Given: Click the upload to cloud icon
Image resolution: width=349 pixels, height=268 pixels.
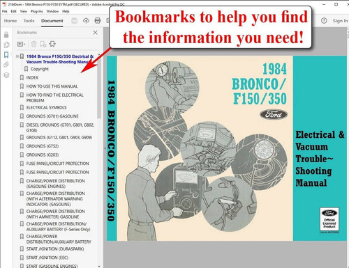Looking at the screenshot, I should tap(86, 21).
